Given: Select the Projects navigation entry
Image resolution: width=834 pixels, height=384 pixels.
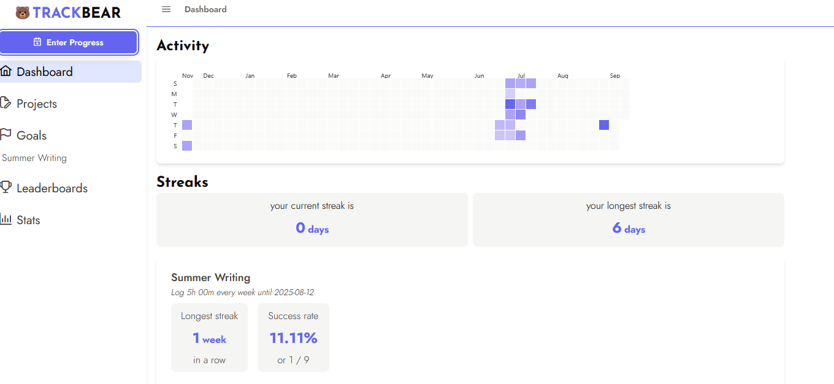Looking at the screenshot, I should tap(36, 103).
